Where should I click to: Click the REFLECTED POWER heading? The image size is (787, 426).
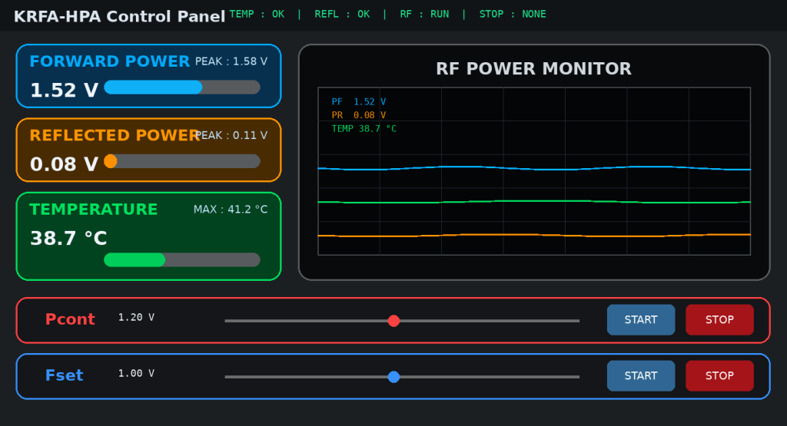tap(115, 135)
